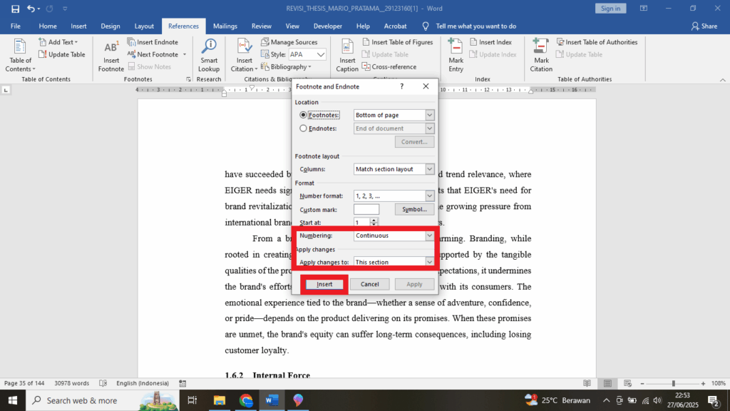Switch to the Mailings tab
The image size is (730, 411).
click(x=225, y=26)
